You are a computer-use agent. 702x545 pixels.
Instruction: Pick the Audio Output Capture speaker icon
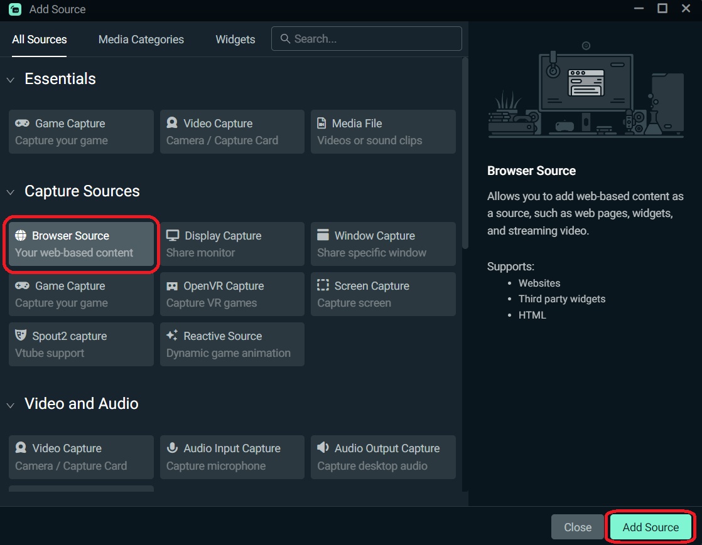click(323, 448)
